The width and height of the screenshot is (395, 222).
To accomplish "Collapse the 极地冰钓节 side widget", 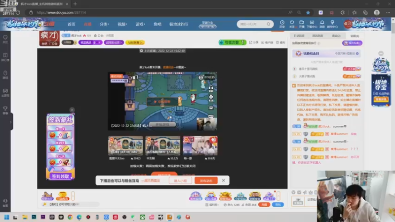I will (381, 53).
